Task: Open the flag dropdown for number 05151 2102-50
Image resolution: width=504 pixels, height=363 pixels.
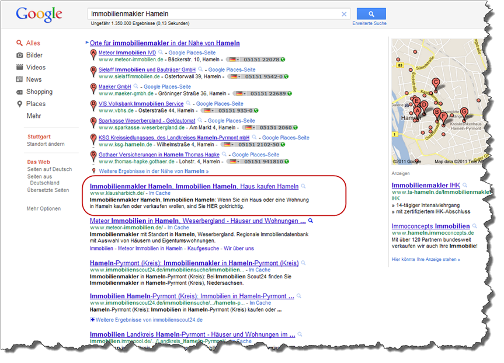Action: coord(228,145)
